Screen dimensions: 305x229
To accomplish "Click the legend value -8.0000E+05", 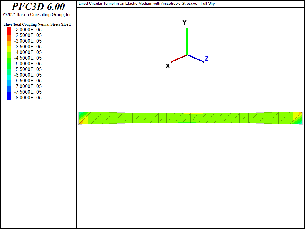I will [x=28, y=98].
